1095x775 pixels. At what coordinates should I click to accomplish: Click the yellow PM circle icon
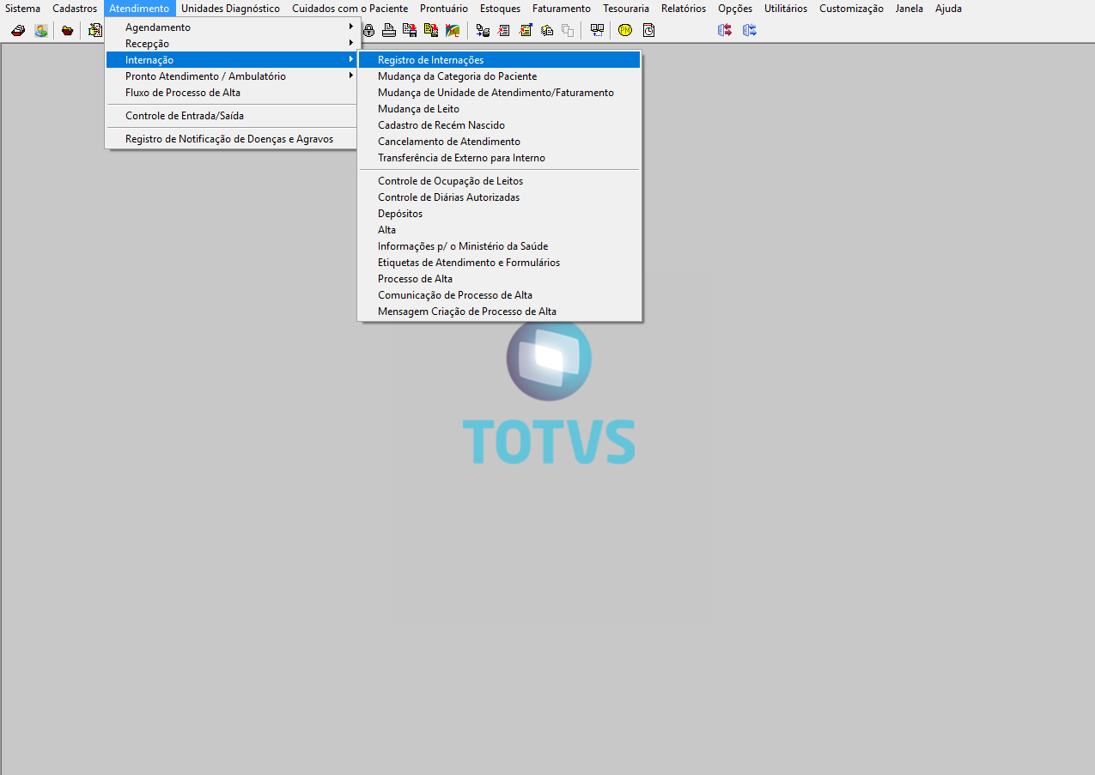pyautogui.click(x=625, y=30)
